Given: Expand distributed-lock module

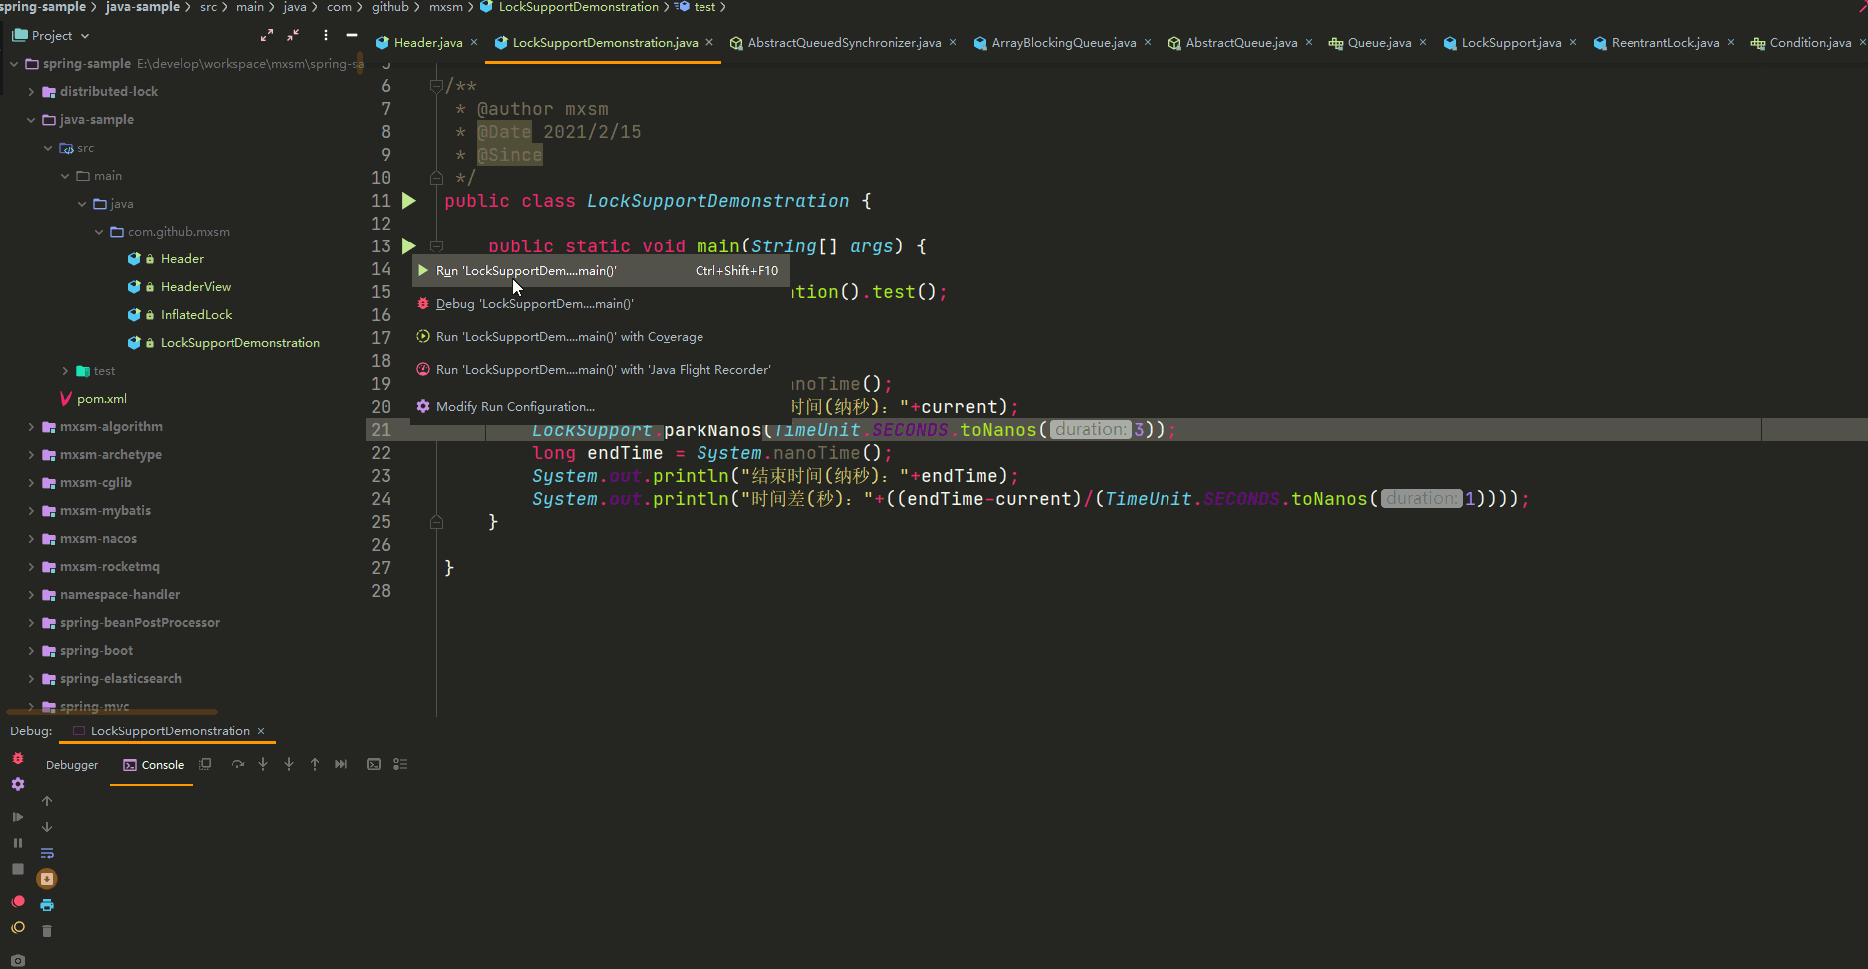Looking at the screenshot, I should coord(31,91).
